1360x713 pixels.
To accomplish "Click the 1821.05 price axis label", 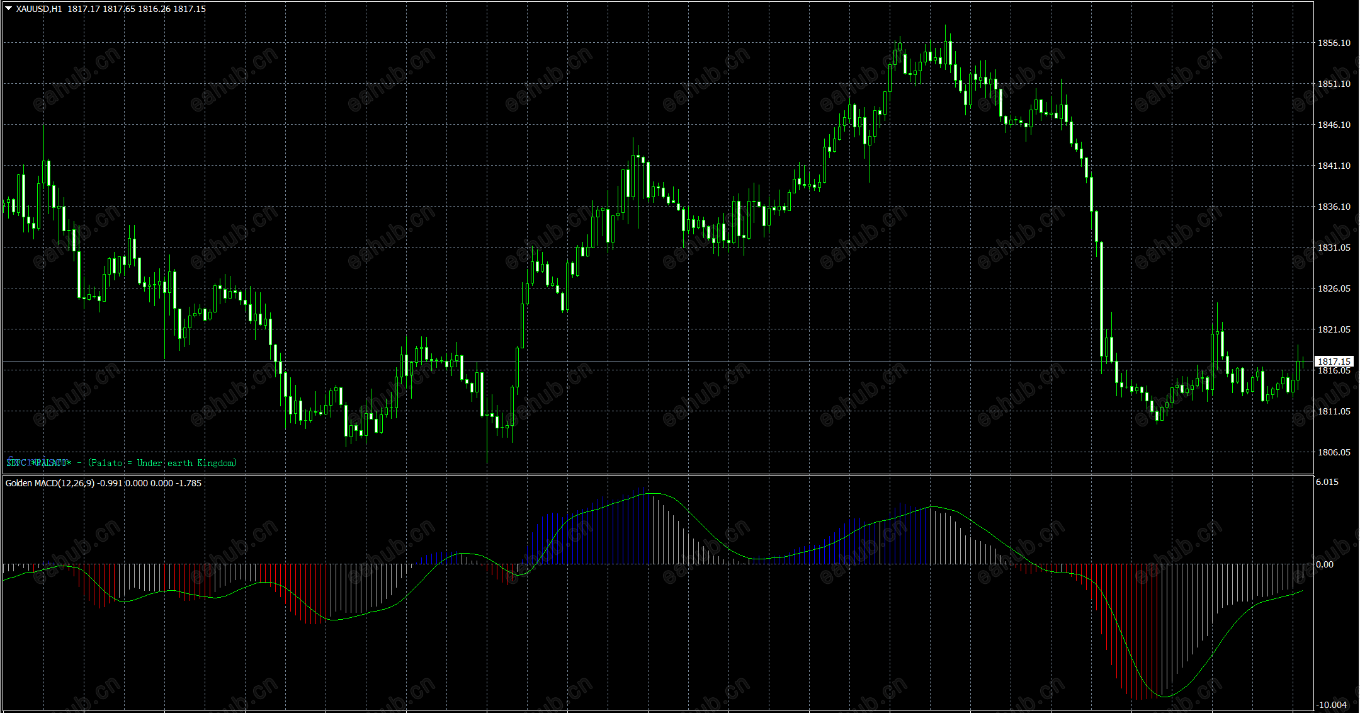I will pos(1334,329).
